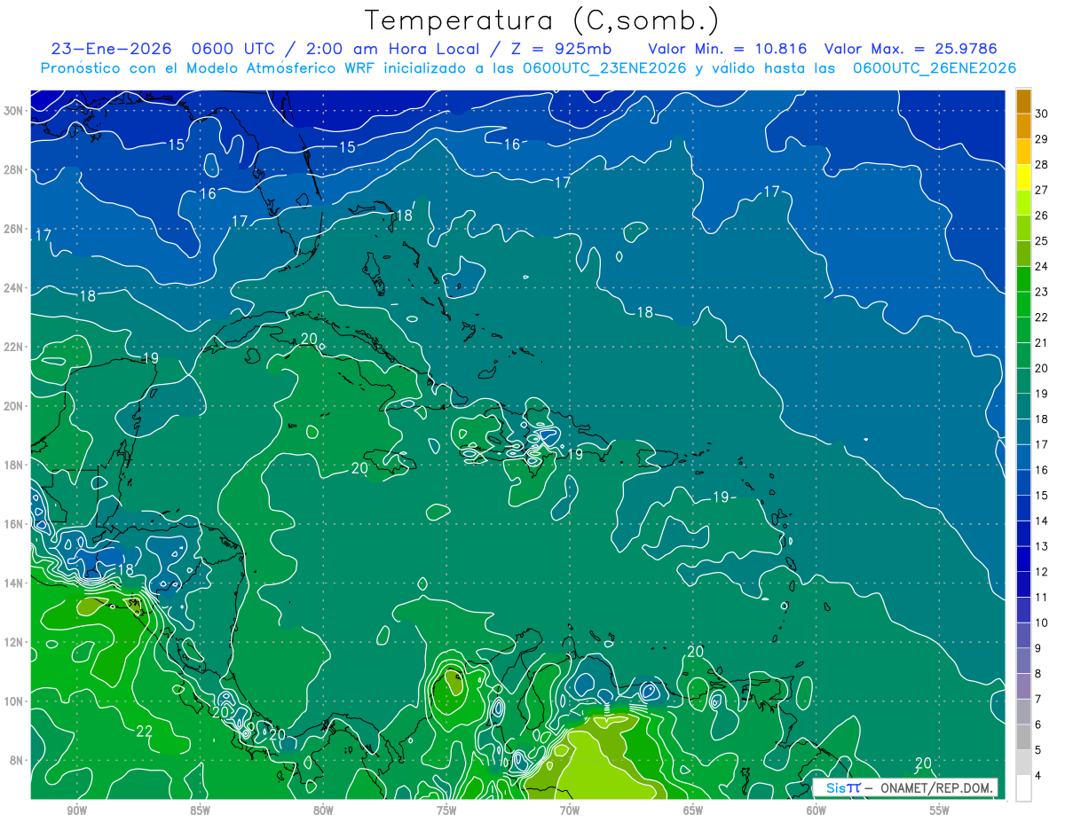The image size is (1065, 822).
Task: Click the color bar scale label '24'
Action: click(x=1042, y=266)
